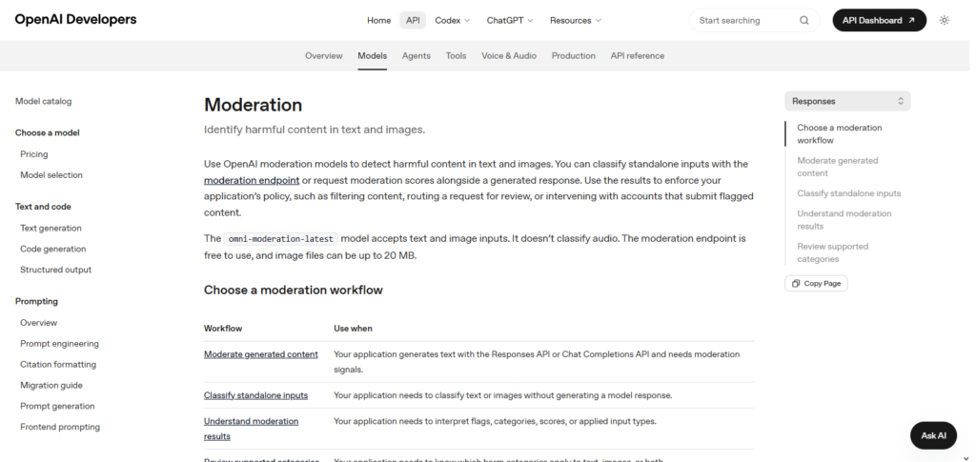Open Frontend prompting in the sidebar
Image resolution: width=976 pixels, height=462 pixels.
[x=60, y=427]
